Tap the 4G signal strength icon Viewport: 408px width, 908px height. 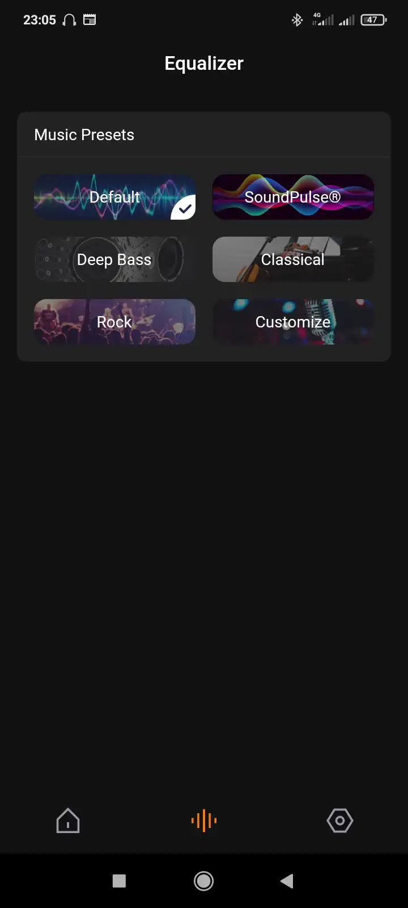[322, 19]
